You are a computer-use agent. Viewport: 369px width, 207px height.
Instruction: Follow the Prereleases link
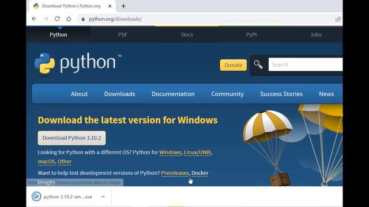pyautogui.click(x=175, y=173)
